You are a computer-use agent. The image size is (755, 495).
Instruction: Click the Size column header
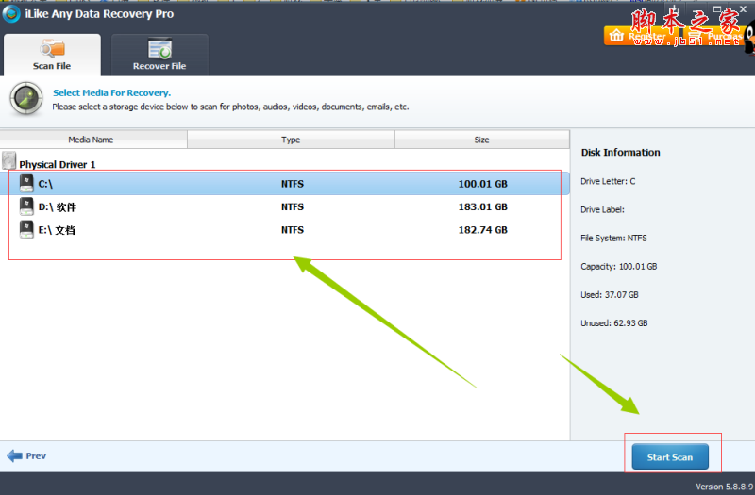[x=482, y=140]
